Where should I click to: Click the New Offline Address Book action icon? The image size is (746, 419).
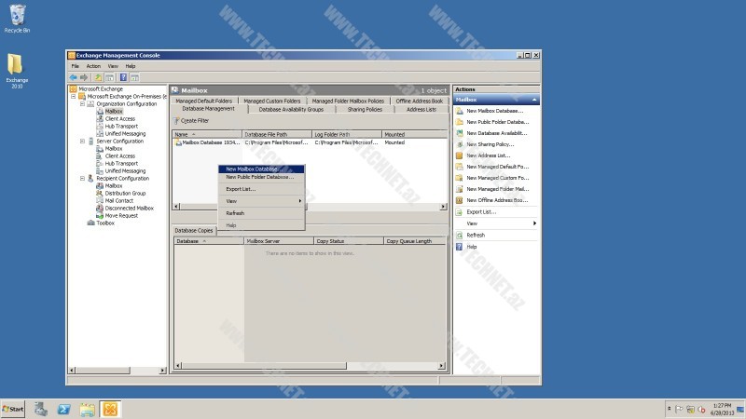point(459,200)
